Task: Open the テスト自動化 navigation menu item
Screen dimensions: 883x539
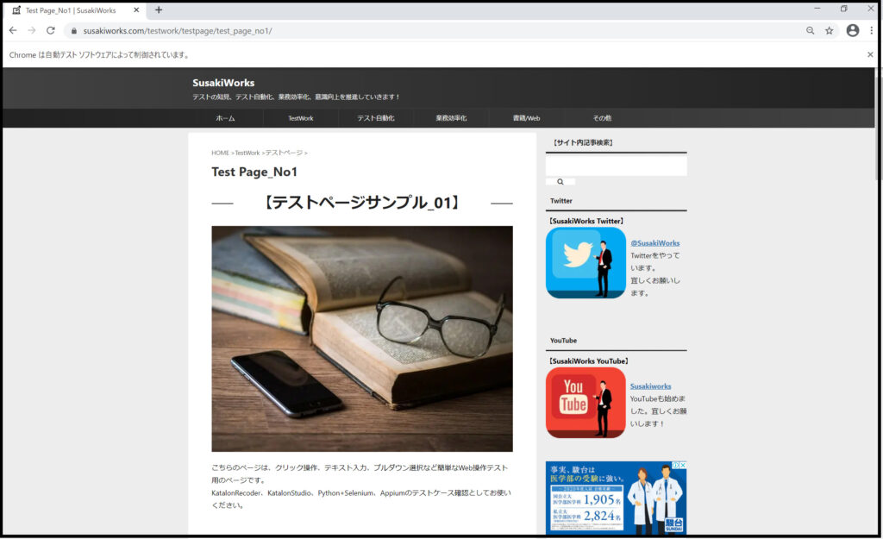Action: click(376, 118)
